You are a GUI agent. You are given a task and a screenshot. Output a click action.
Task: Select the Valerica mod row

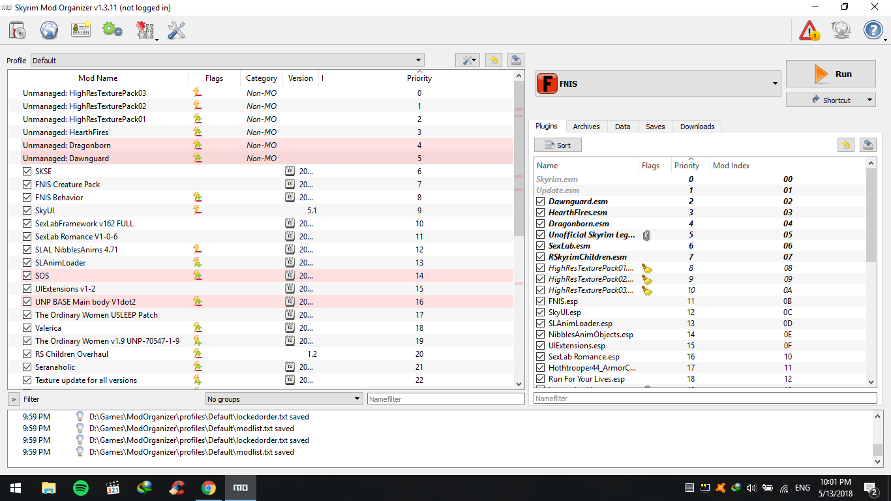click(261, 327)
